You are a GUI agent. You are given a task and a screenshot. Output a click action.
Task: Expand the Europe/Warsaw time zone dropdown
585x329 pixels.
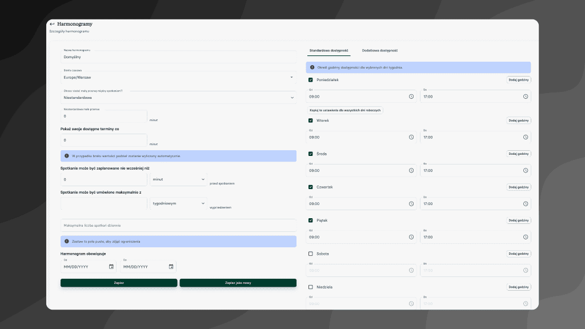point(291,77)
